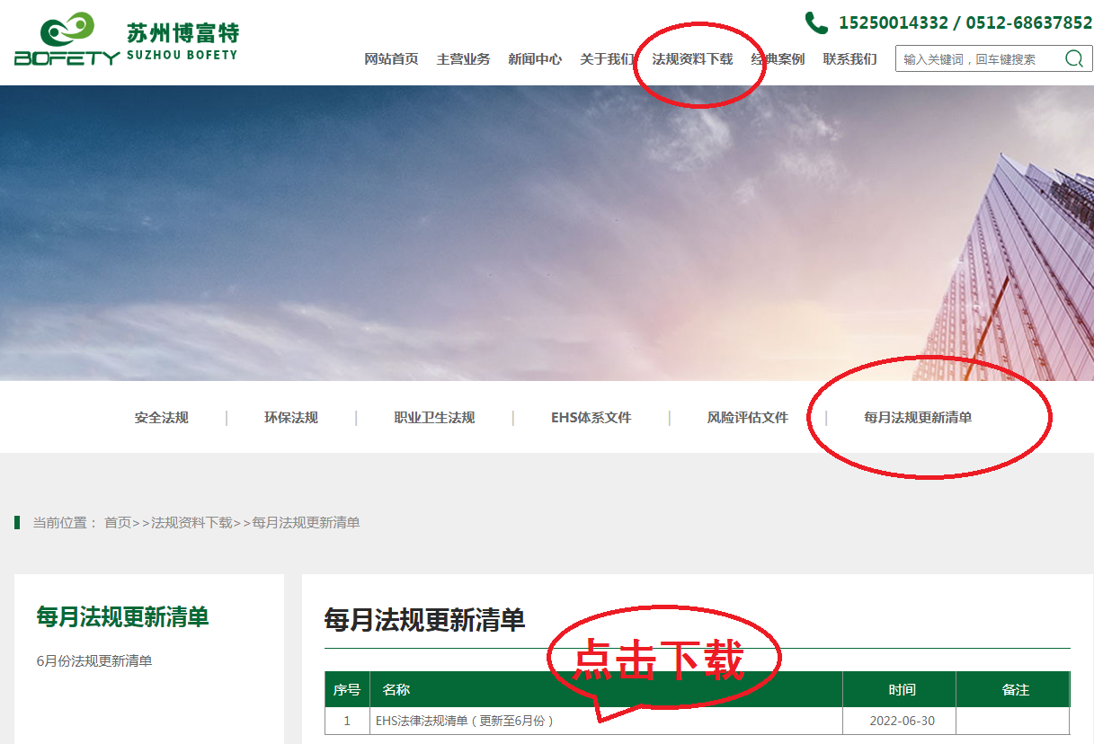Click the green phone icon
Viewport: 1094px width, 744px height.
816,22
